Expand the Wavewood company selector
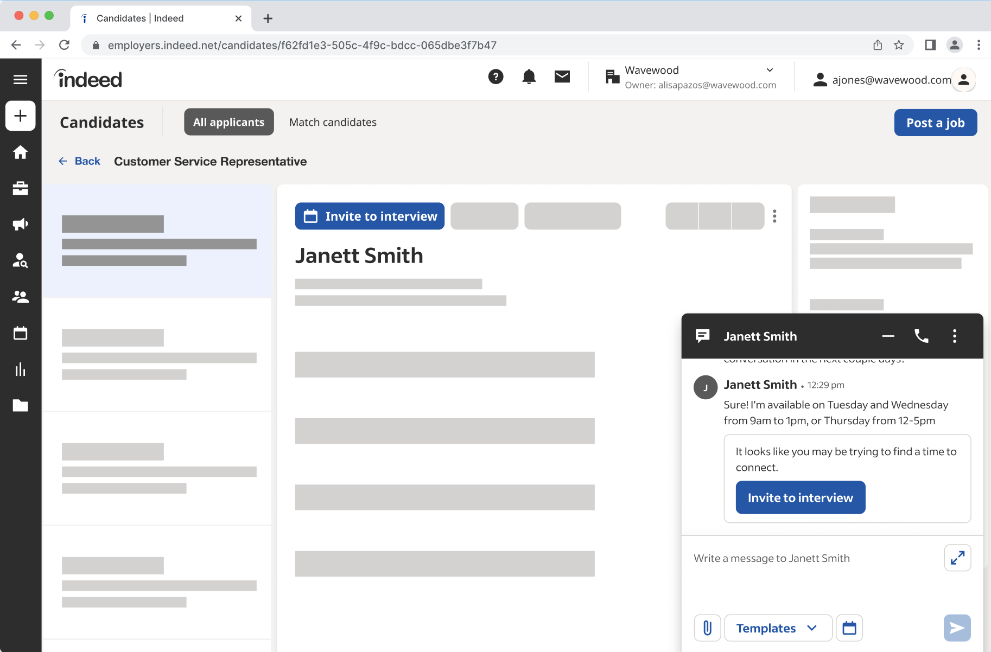The width and height of the screenshot is (991, 652). tap(769, 70)
